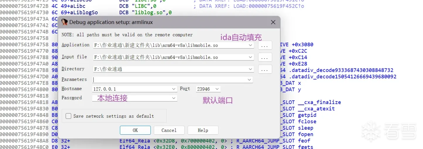
Task: Click __cxa_finalize symbol in listing
Action: pyautogui.click(x=319, y=102)
